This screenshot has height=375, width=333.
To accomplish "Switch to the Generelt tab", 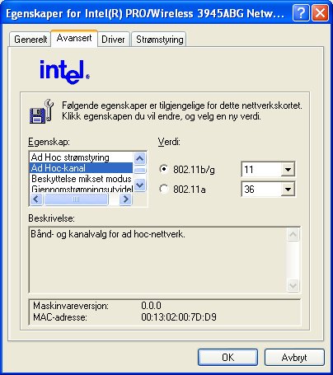I will 30,40.
